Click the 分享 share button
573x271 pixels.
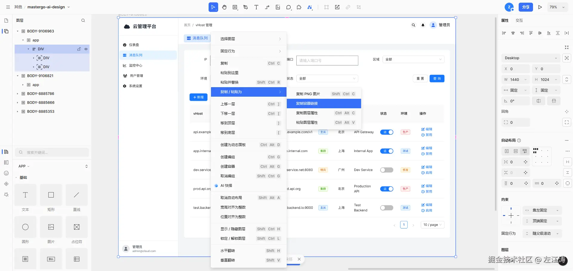coord(526,7)
